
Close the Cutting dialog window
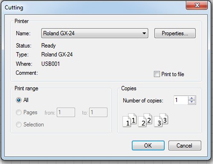(197, 6)
